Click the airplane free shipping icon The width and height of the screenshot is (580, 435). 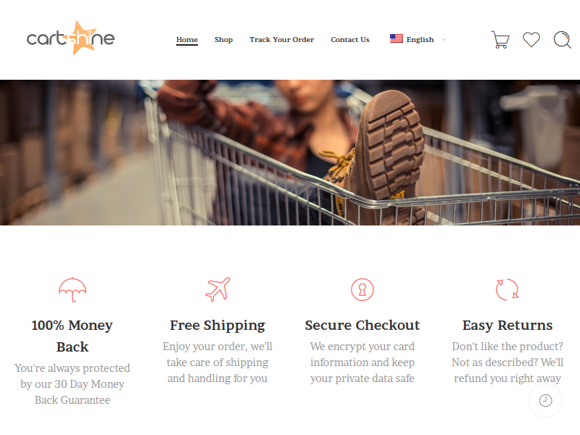coord(217,289)
